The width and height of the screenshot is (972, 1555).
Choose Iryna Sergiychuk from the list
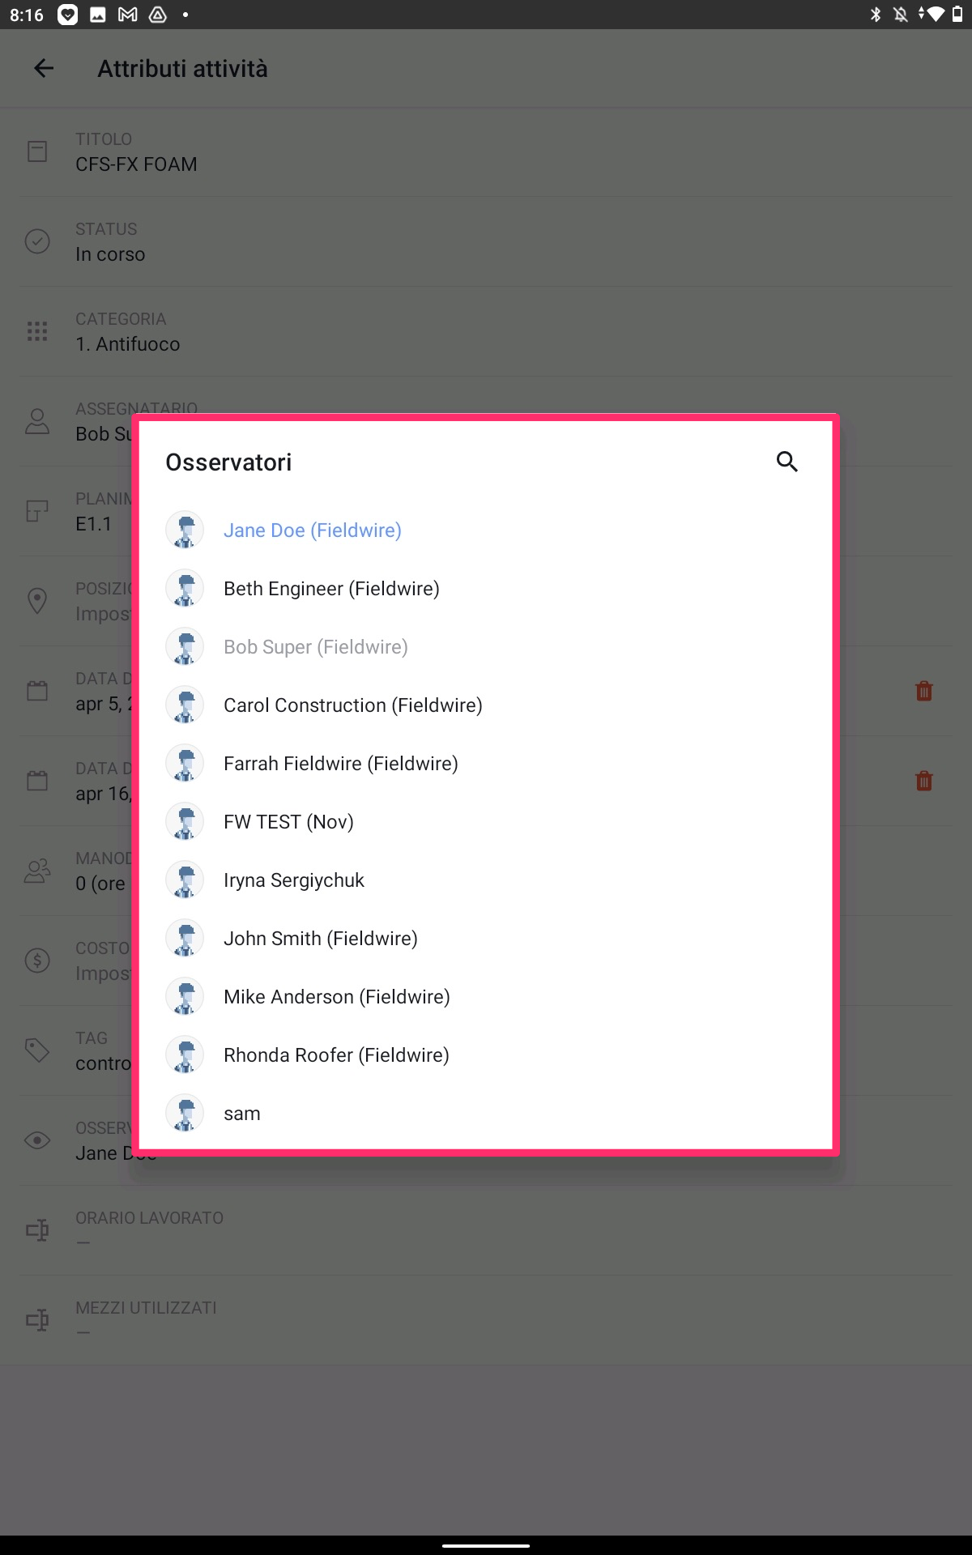[x=486, y=880]
